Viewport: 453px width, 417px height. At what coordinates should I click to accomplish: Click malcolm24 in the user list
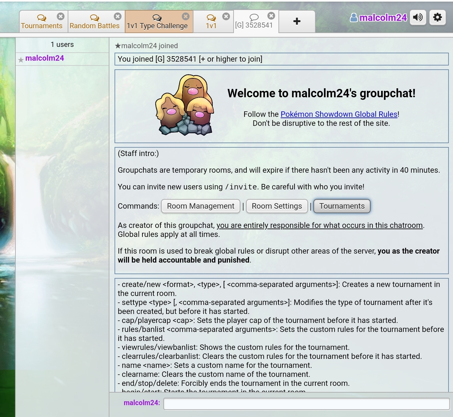click(45, 58)
